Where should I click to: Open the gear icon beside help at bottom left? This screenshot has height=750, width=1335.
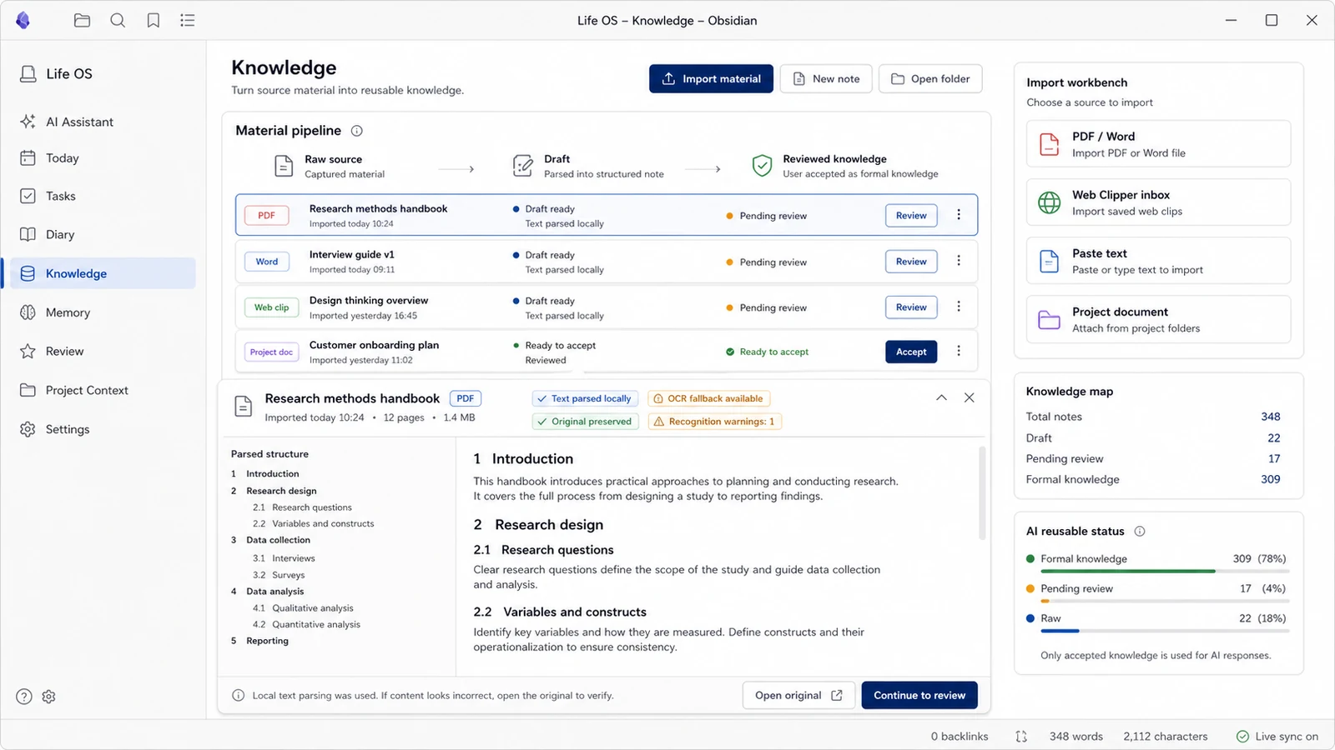[x=49, y=697]
